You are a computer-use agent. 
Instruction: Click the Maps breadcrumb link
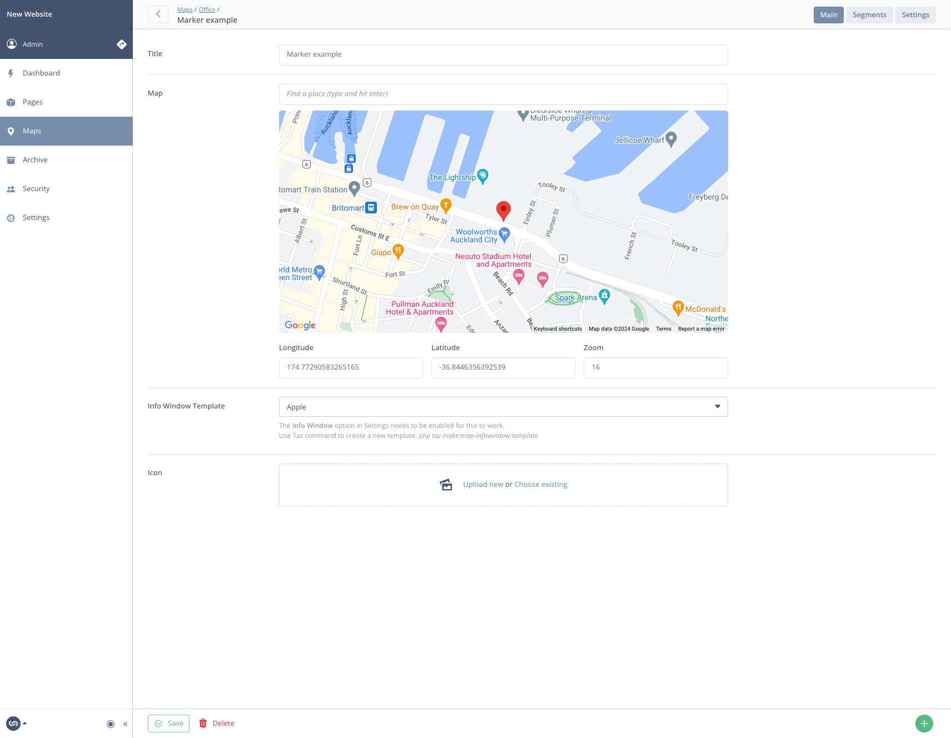[x=185, y=9]
